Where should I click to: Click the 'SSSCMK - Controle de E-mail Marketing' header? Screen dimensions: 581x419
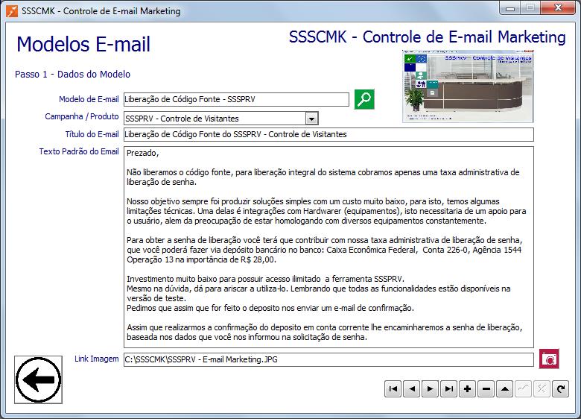point(428,37)
